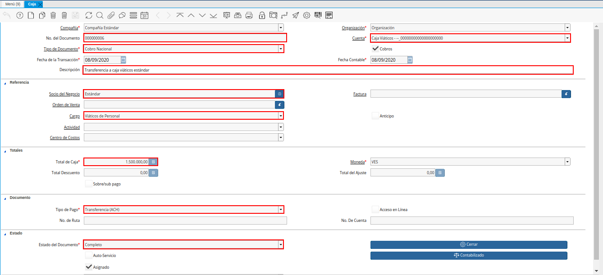
Task: Click the Print printer icon
Action: 249,15
